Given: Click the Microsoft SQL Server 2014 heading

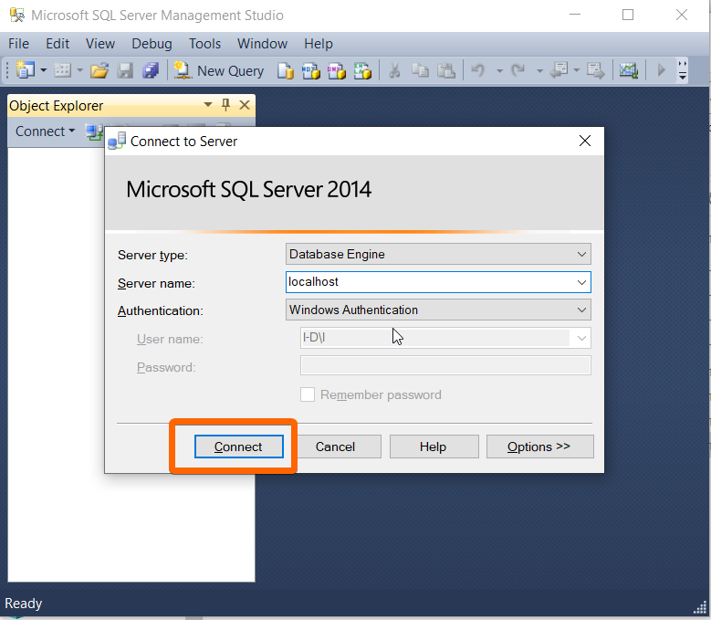Looking at the screenshot, I should point(248,189).
